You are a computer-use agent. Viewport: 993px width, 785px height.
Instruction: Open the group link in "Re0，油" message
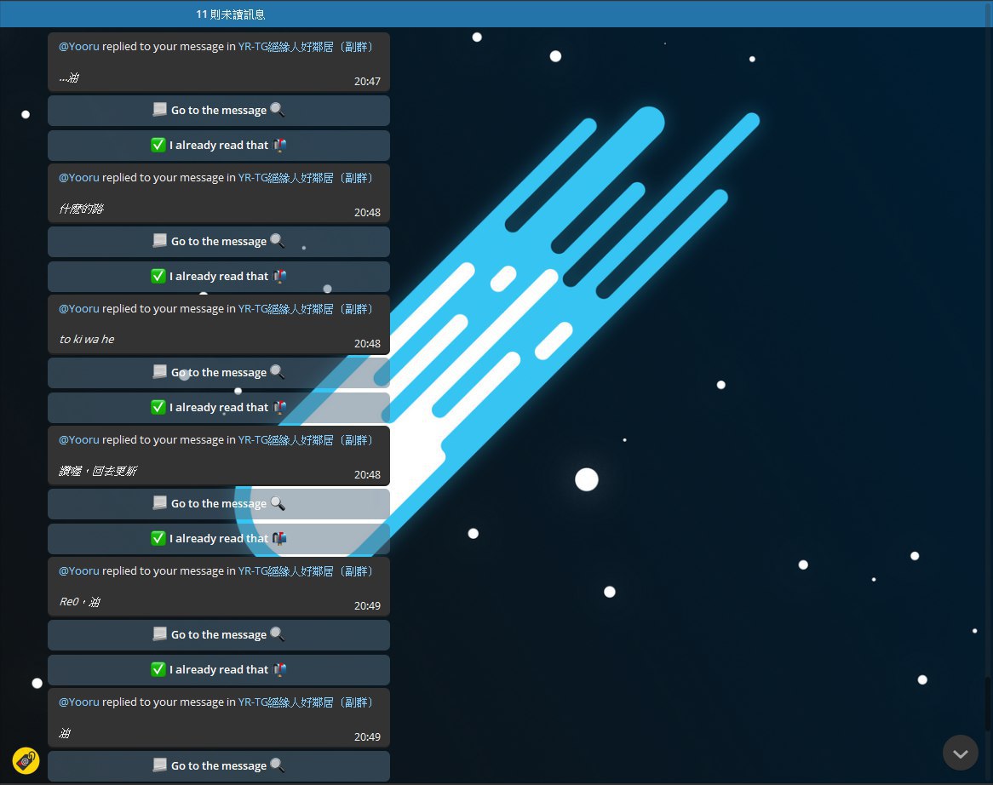tap(306, 571)
